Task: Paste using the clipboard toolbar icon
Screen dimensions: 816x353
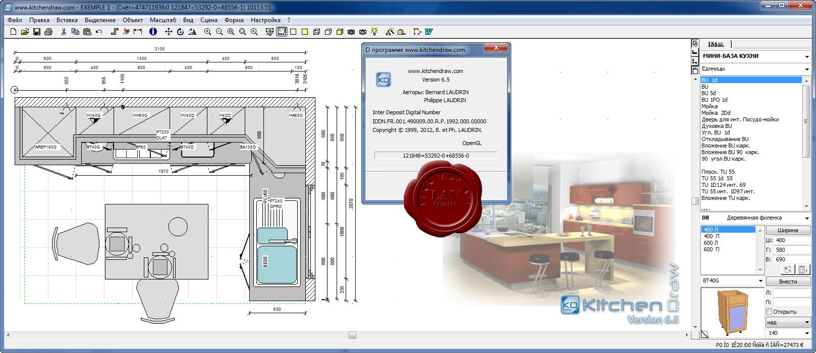Action: pyautogui.click(x=87, y=32)
